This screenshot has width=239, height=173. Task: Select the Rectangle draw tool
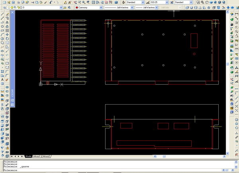tap(2, 31)
